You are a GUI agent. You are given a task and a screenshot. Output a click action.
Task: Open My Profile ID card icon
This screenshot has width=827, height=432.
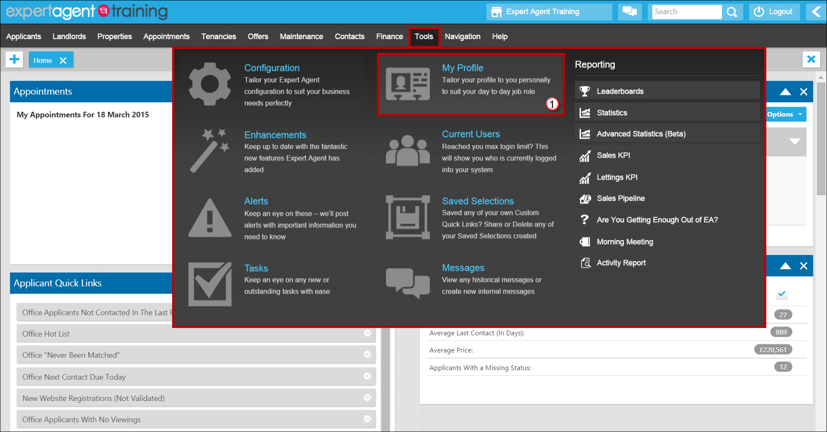pos(407,84)
